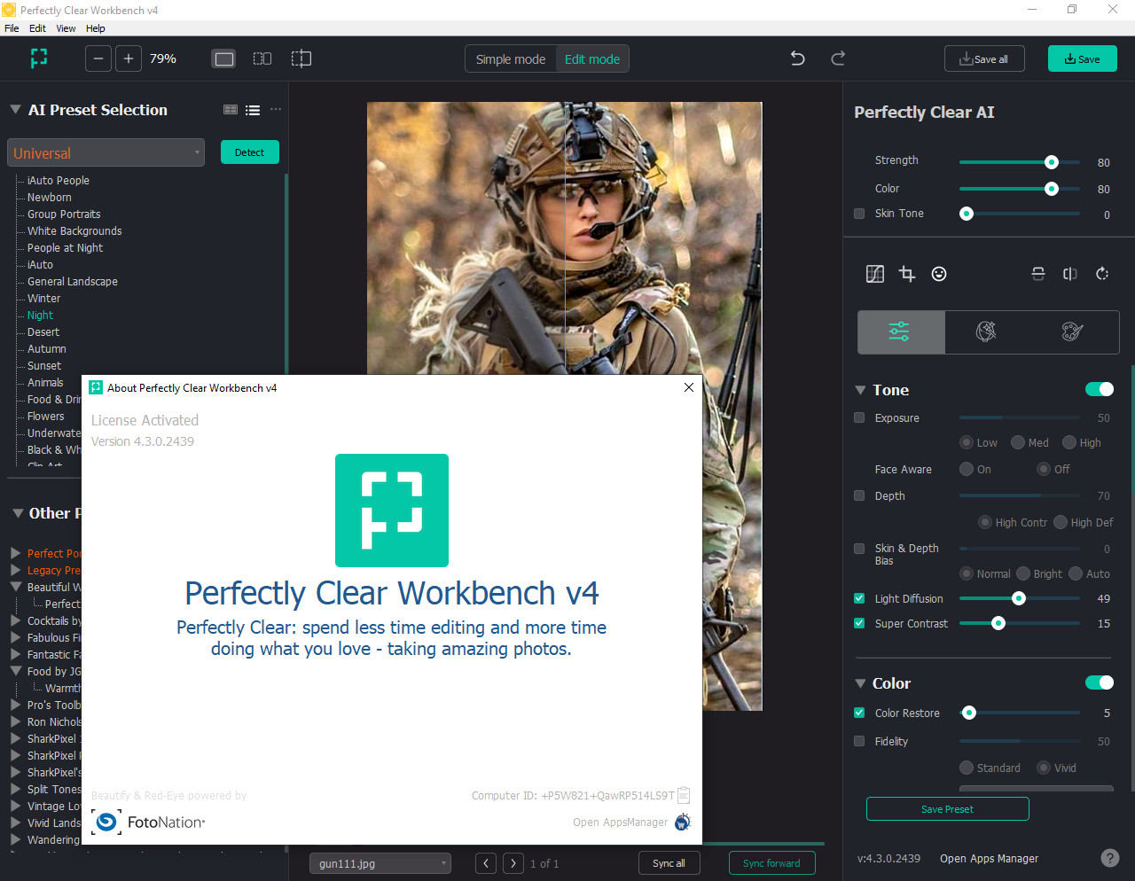This screenshot has width=1135, height=881.
Task: Uncheck the Super Contrast checkbox
Action: coord(859,623)
